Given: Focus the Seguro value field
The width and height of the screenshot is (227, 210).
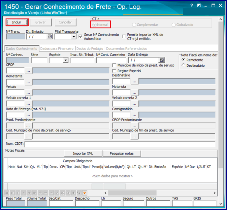Looking at the screenshot, I should 133,203.
